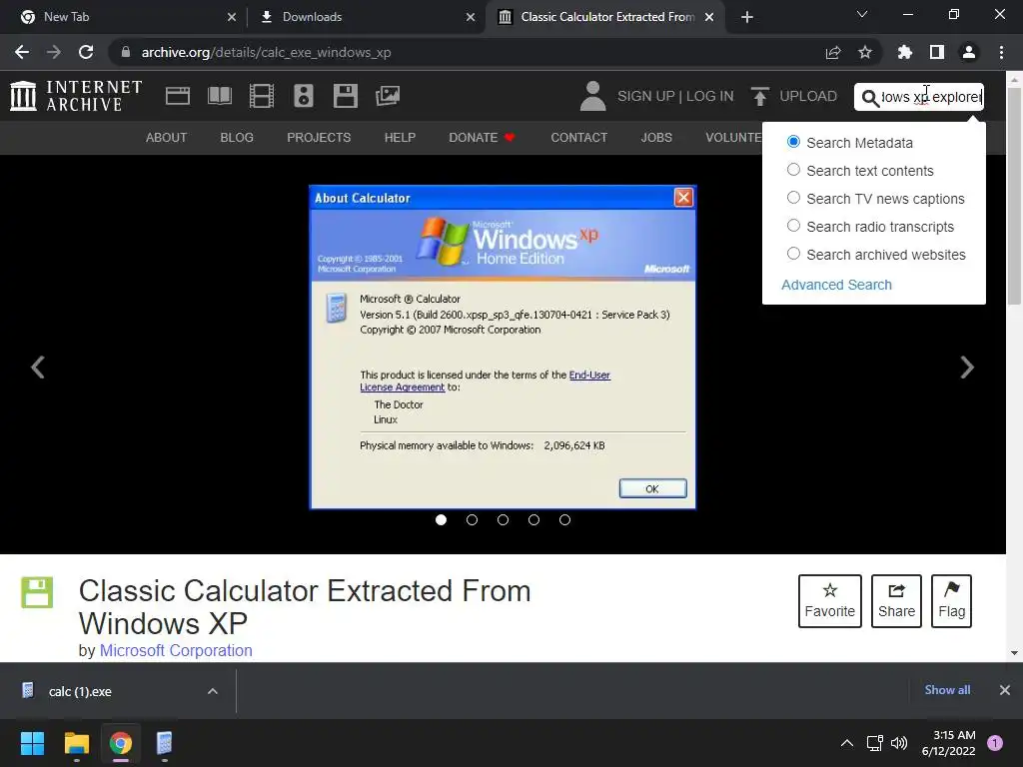View site lock security info
This screenshot has height=767, width=1023.
coord(126,52)
